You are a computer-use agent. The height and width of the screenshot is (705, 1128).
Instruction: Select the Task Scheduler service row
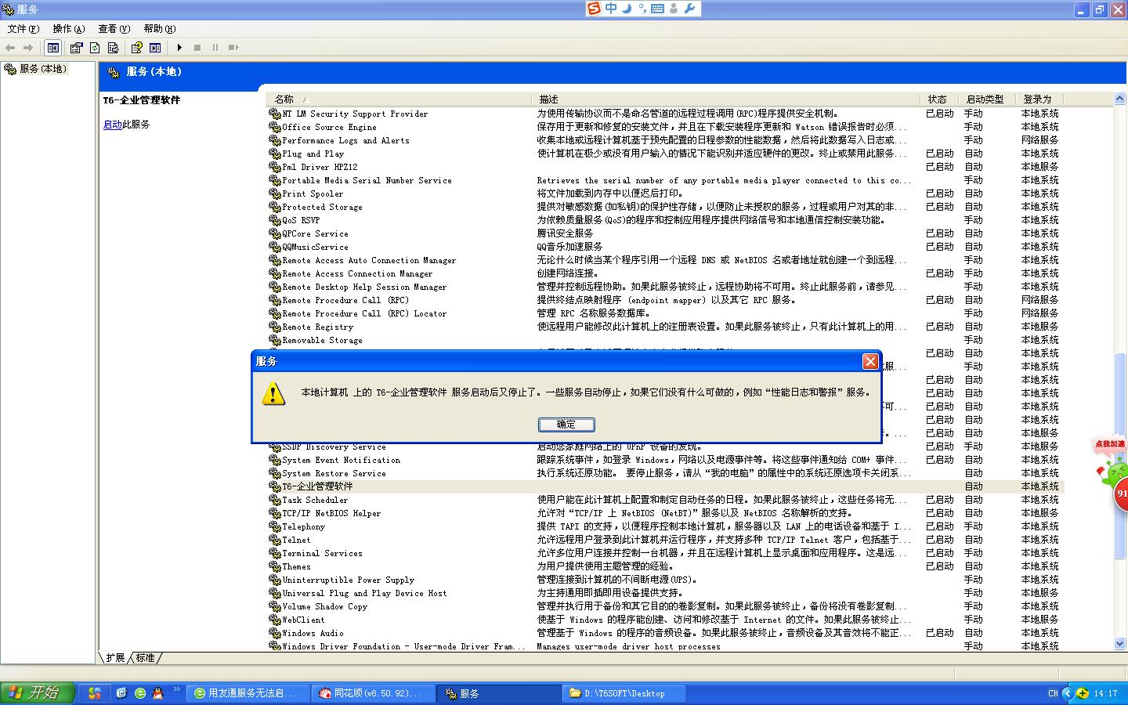[666, 500]
